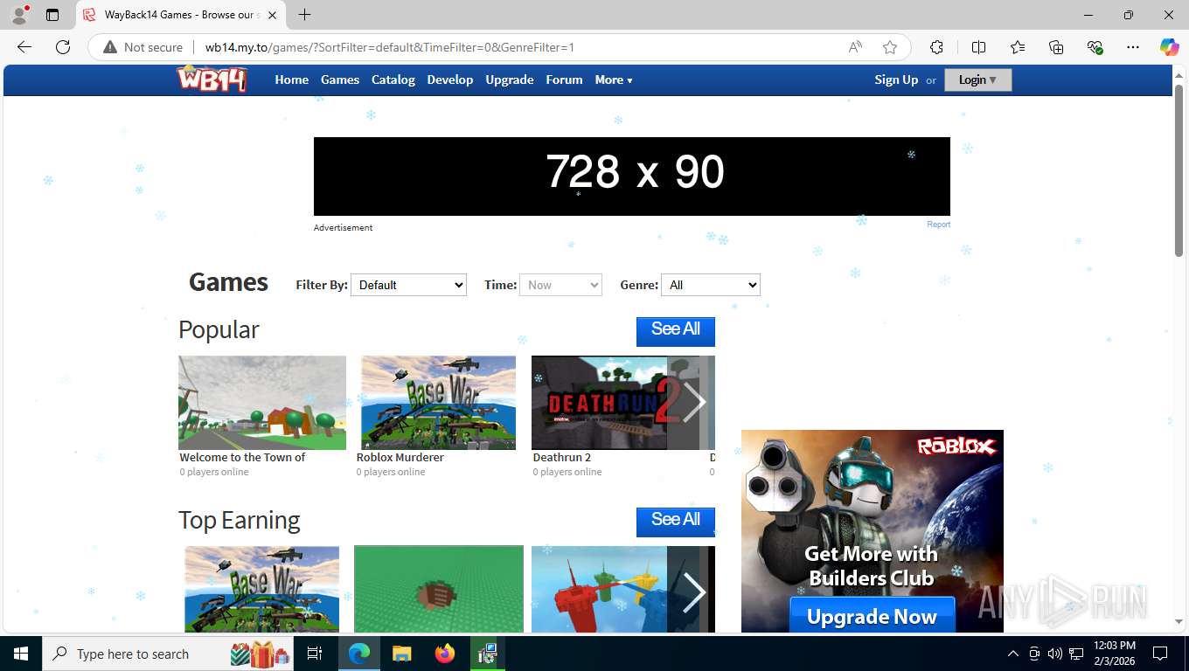Launch Firefox from taskbar

coord(445,654)
